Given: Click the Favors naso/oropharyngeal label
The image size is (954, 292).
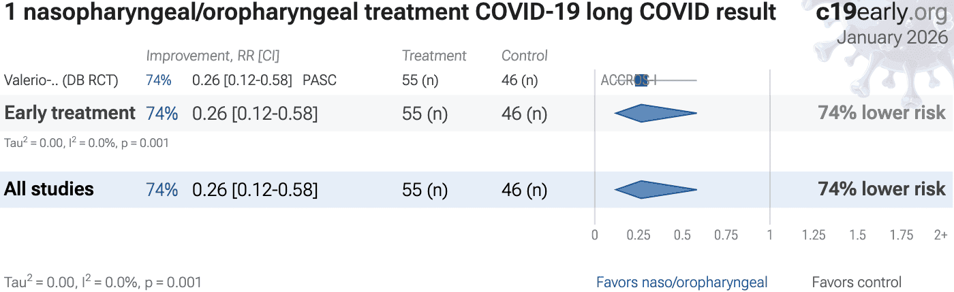Looking at the screenshot, I should point(681,282).
